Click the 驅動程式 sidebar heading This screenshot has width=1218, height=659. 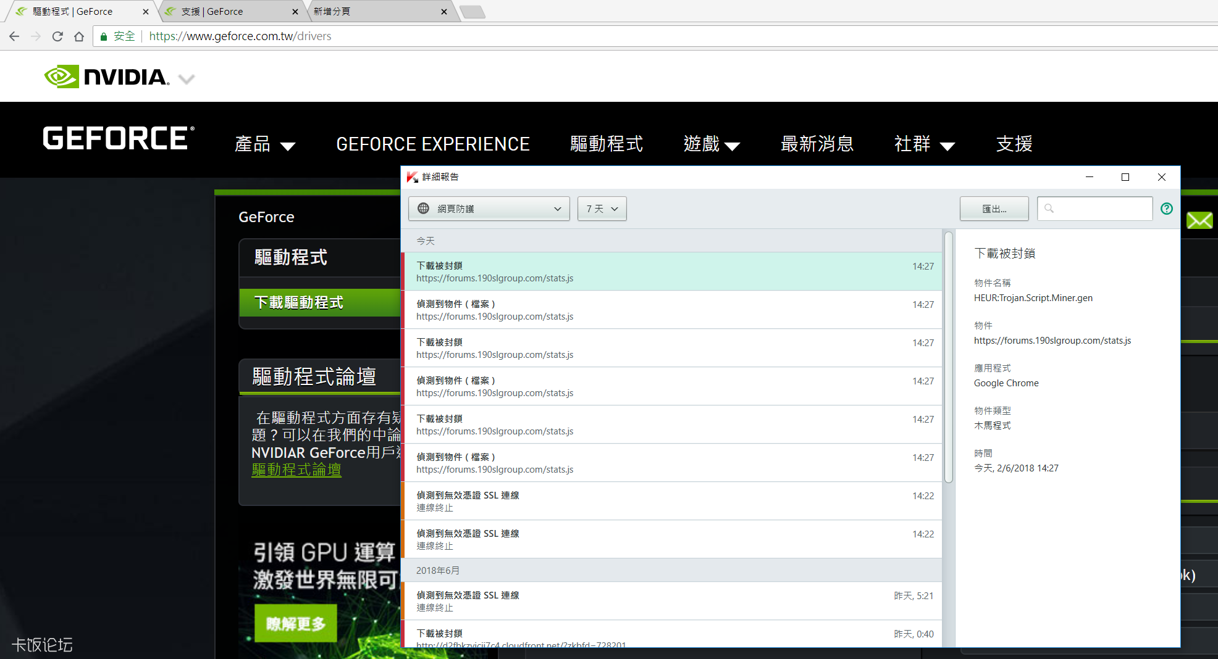(291, 257)
